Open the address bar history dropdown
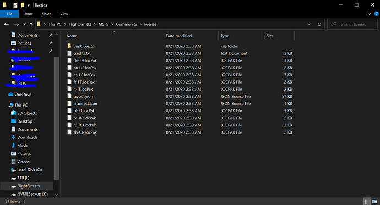This screenshot has width=380, height=205. (309, 24)
